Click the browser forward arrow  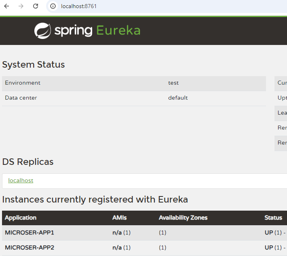pyautogui.click(x=21, y=6)
